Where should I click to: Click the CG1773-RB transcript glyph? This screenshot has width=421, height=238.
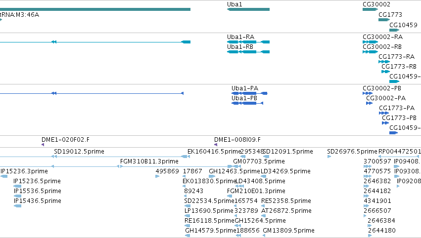click(385, 72)
